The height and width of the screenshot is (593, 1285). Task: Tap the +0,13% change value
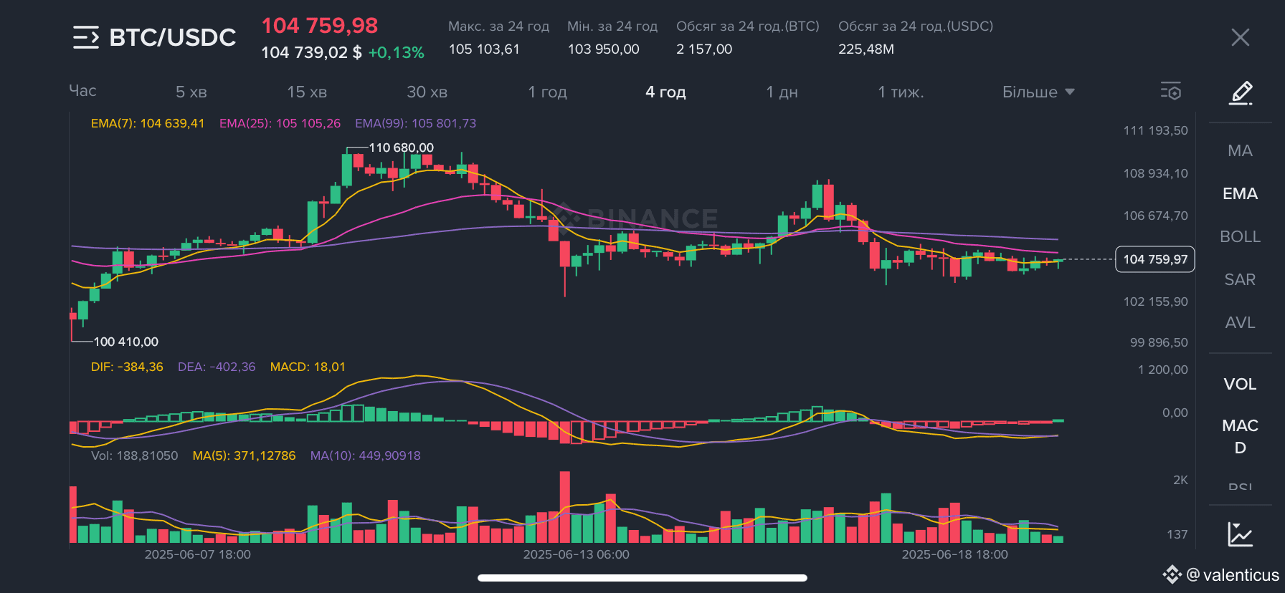coord(396,53)
